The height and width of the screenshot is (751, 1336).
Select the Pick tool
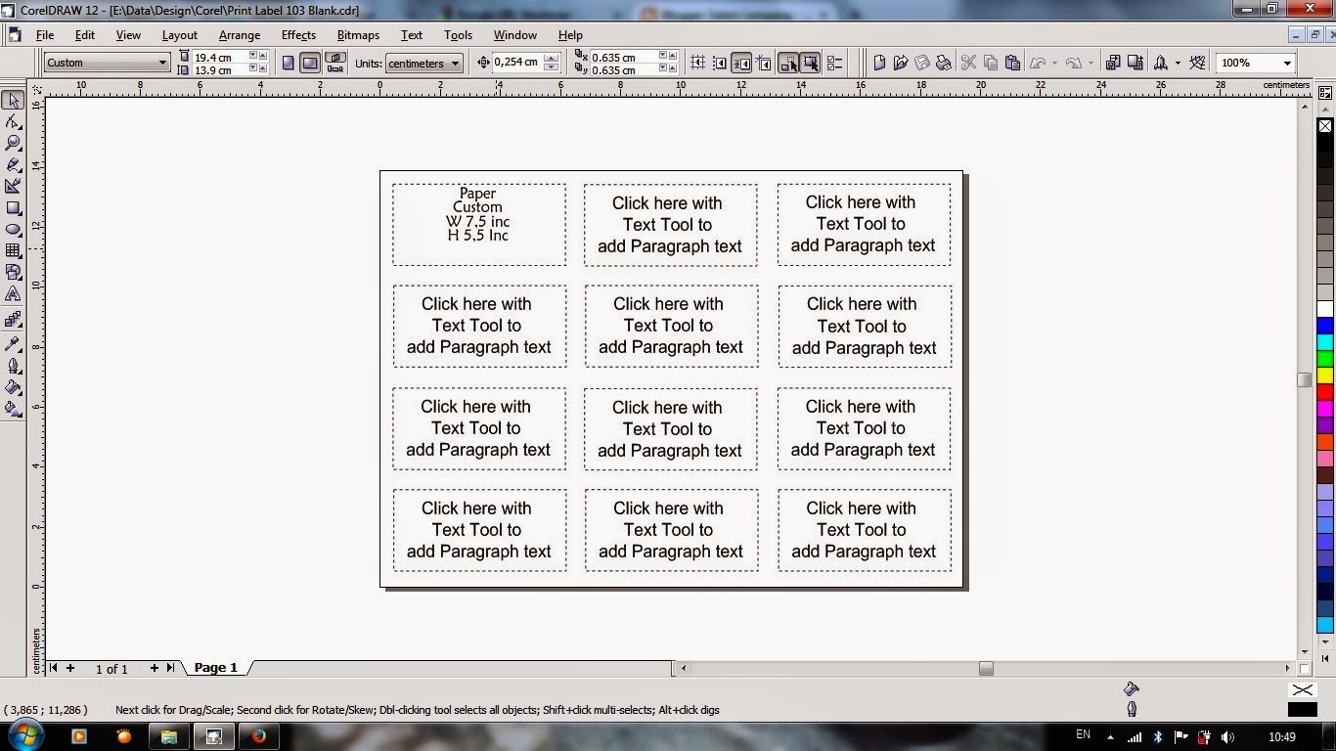(14, 101)
